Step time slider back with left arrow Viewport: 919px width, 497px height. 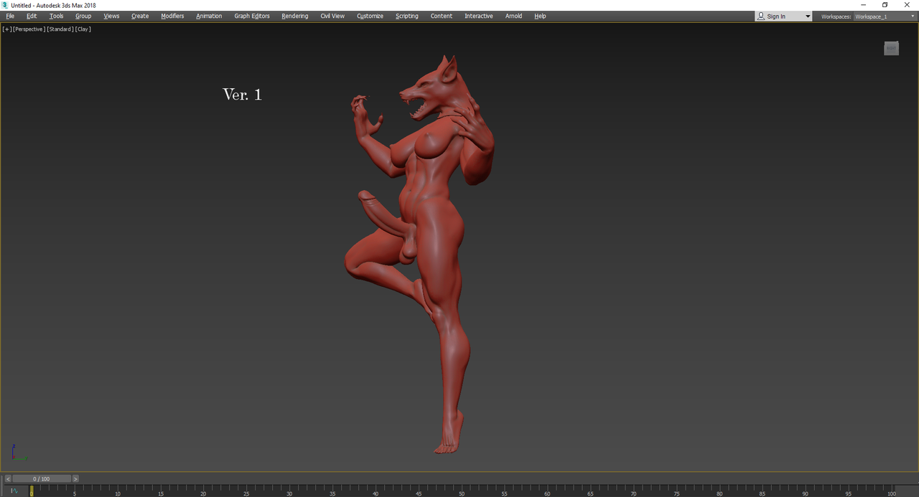[x=8, y=479]
